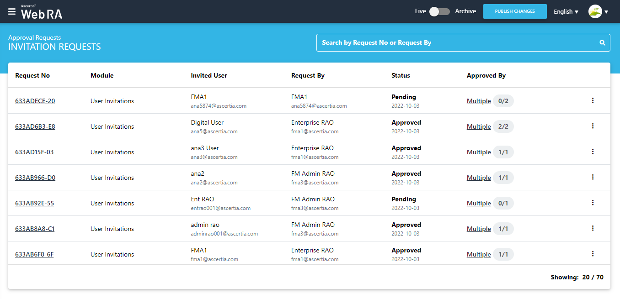Image resolution: width=620 pixels, height=299 pixels.
Task: Click the WebRA logo
Action: (x=41, y=13)
